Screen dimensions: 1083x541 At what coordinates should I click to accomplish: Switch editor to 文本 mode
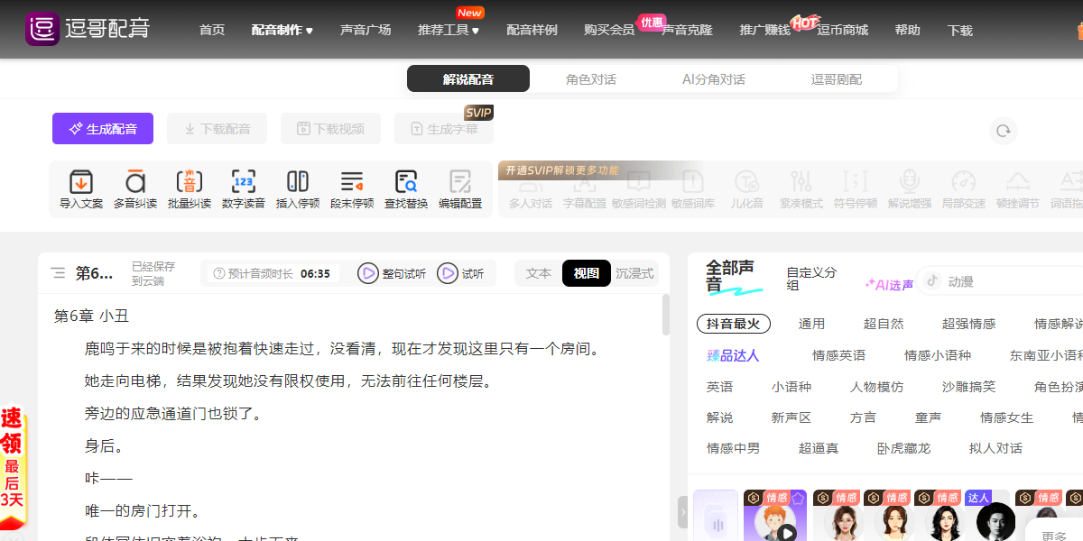tap(539, 273)
